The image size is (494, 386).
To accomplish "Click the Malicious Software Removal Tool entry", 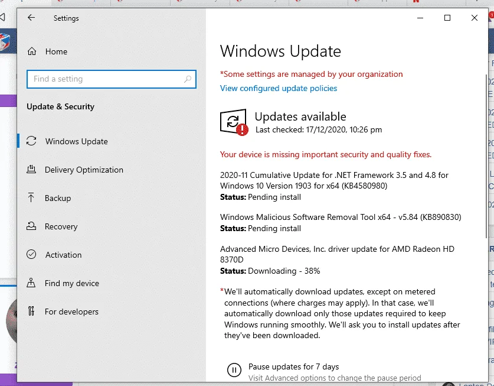I will pyautogui.click(x=341, y=217).
